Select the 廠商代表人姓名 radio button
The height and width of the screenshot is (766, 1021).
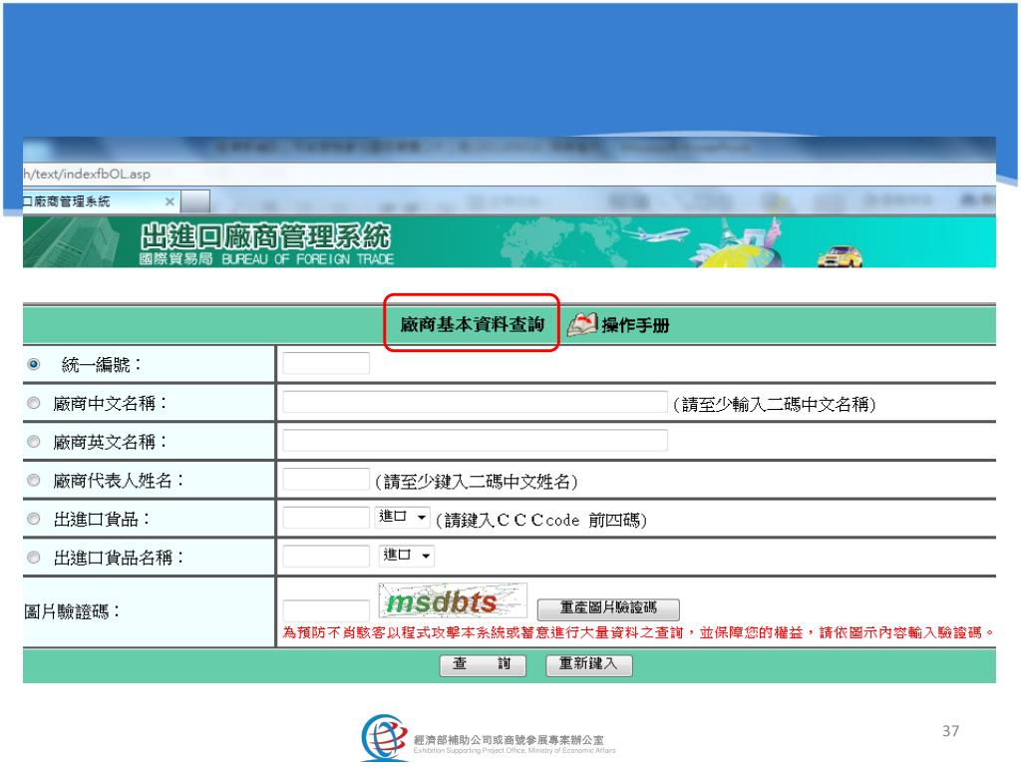33,480
